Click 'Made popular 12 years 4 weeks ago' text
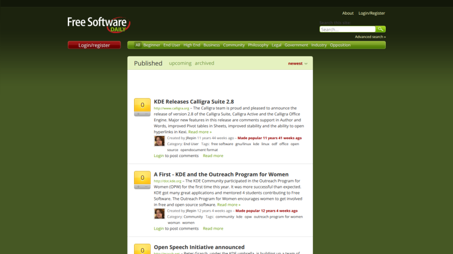The width and height of the screenshot is (453, 254). [x=266, y=211]
